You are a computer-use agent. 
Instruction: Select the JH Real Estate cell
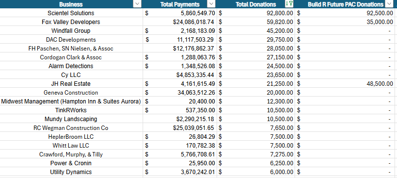coord(71,84)
